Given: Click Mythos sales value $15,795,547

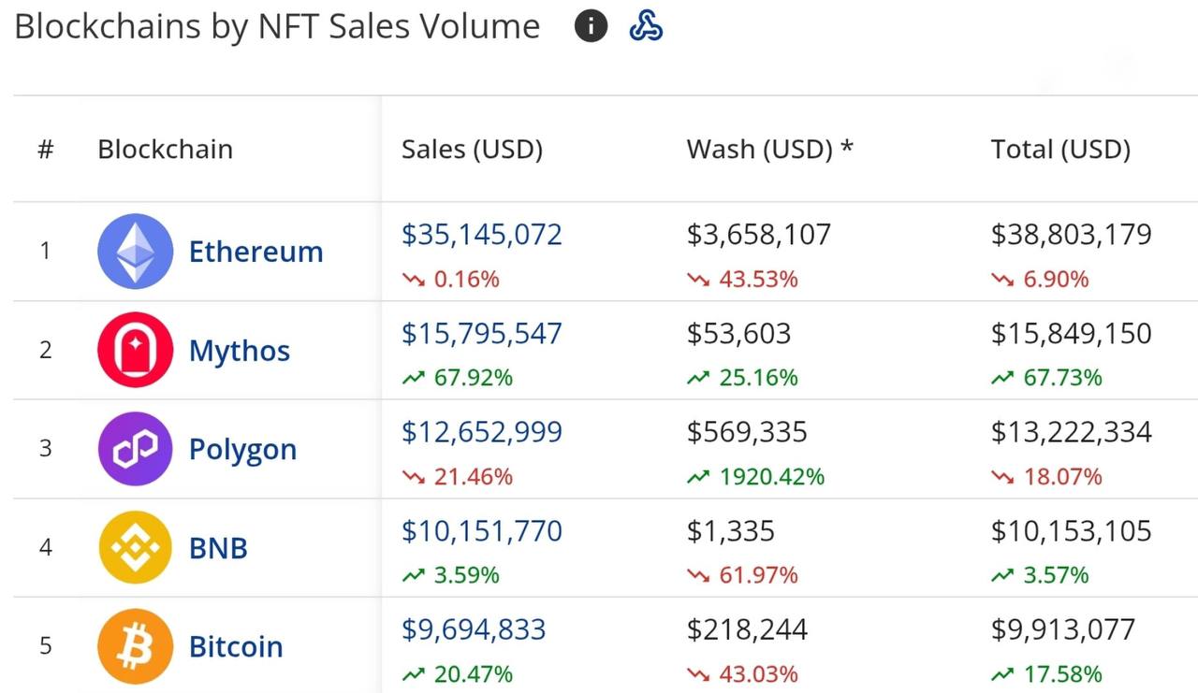Looking at the screenshot, I should pyautogui.click(x=482, y=334).
